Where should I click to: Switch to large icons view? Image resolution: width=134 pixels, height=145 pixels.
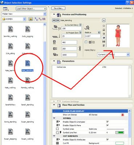click(36, 19)
